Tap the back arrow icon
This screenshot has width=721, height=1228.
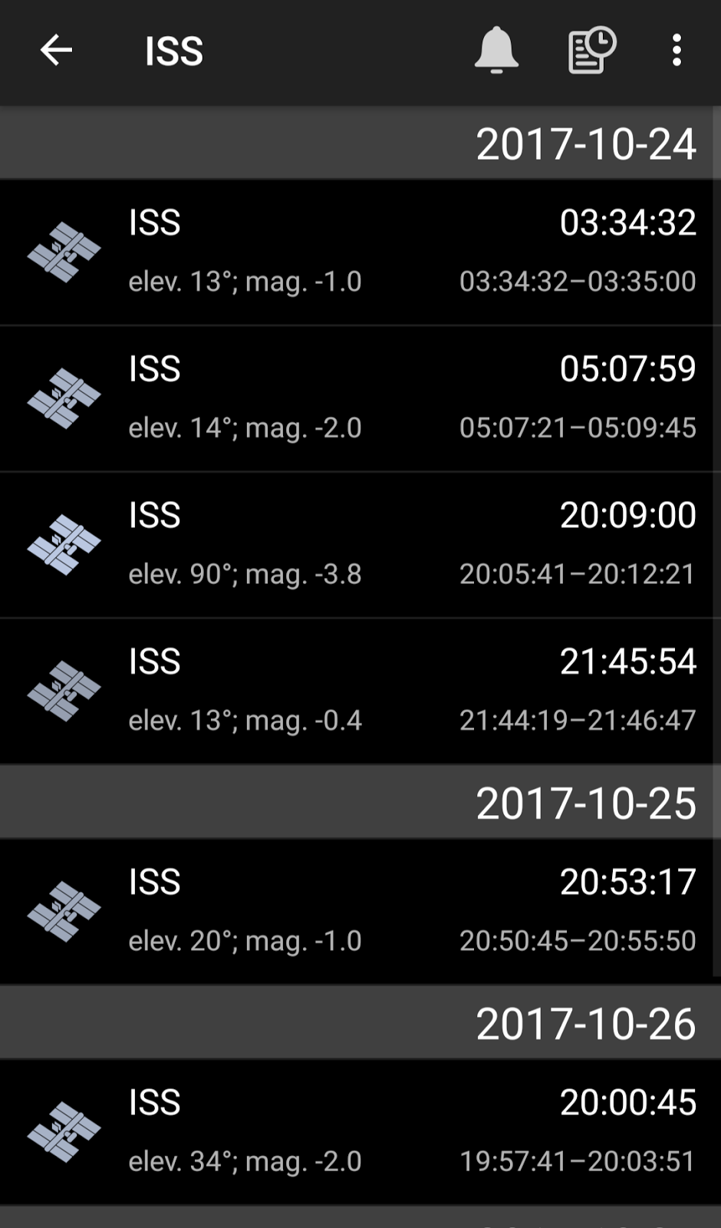(56, 51)
